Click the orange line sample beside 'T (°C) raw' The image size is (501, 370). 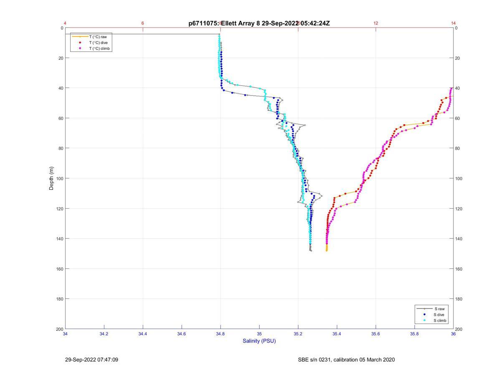[80, 37]
